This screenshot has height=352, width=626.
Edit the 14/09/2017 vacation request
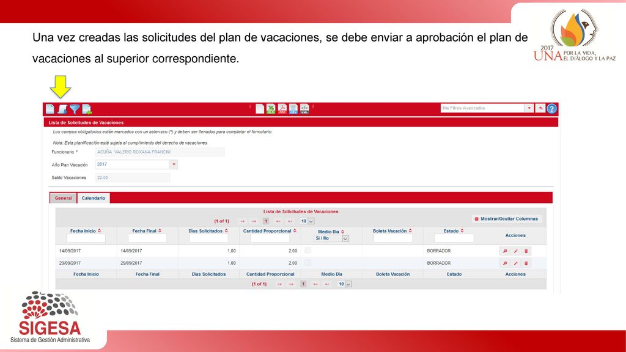point(515,251)
